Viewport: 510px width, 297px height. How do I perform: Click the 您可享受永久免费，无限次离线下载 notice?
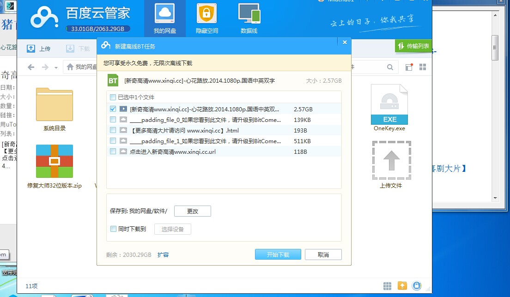(148, 63)
